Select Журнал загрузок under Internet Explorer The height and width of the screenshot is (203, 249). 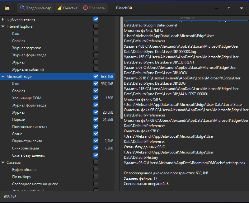point(26,48)
